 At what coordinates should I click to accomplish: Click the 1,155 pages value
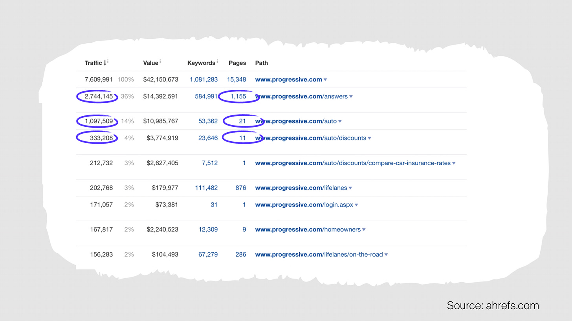point(238,96)
